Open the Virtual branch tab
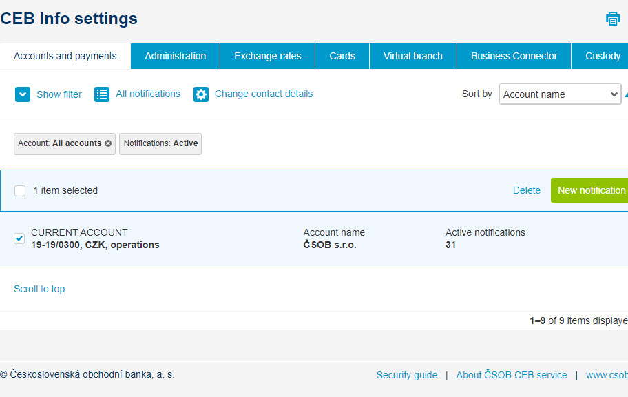 click(x=413, y=56)
